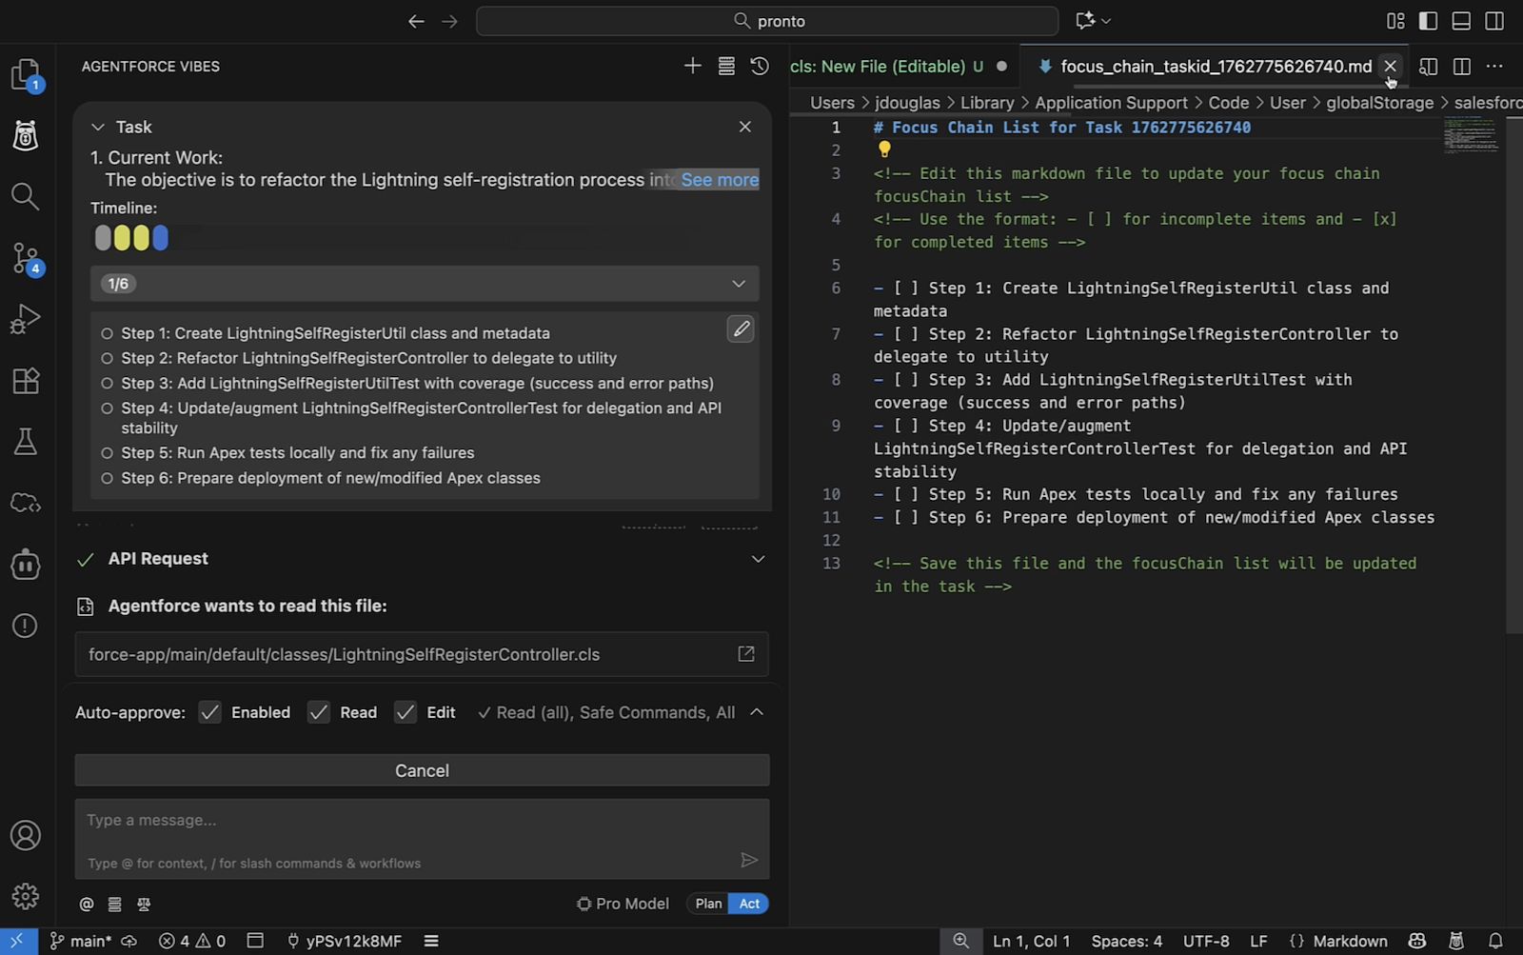Collapse the API Request section
Viewport: 1523px width, 955px height.
757,559
